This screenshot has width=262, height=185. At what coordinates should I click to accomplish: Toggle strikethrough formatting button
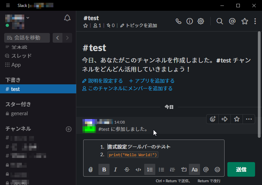pos(127,169)
